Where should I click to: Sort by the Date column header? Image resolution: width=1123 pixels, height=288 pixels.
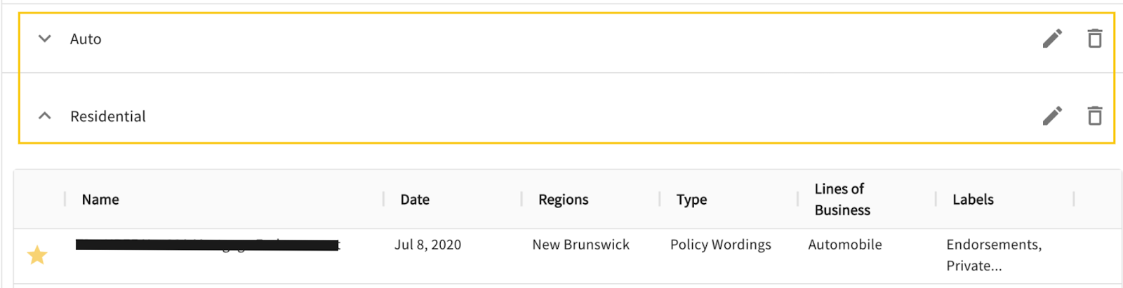pos(415,200)
